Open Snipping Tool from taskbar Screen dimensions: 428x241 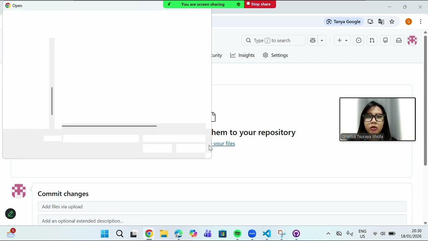point(282,234)
